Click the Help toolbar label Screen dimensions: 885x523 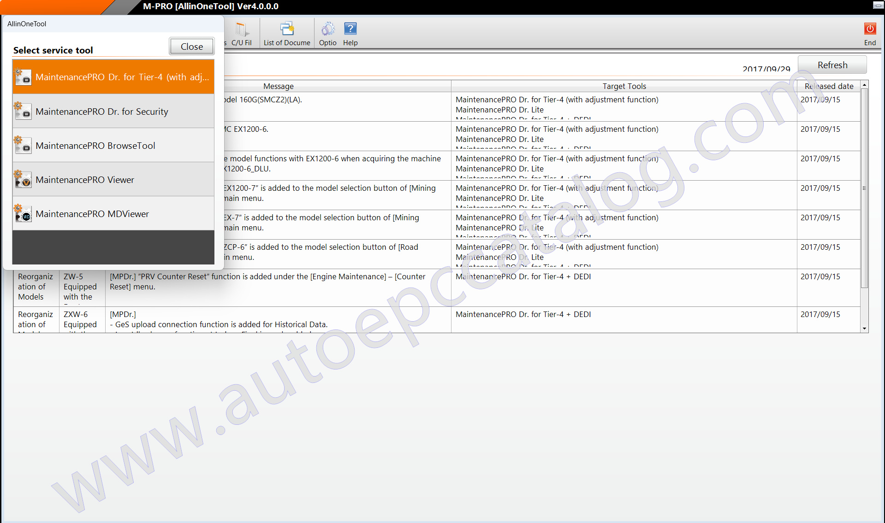point(350,43)
